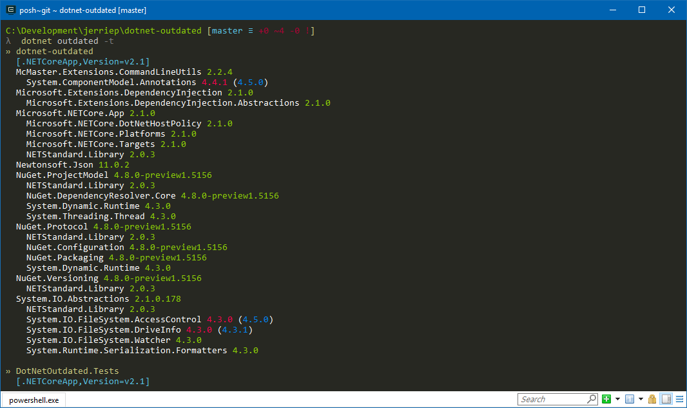The width and height of the screenshot is (687, 408).
Task: Click the '» dotnet-outdated' project heading
Action: [50, 52]
